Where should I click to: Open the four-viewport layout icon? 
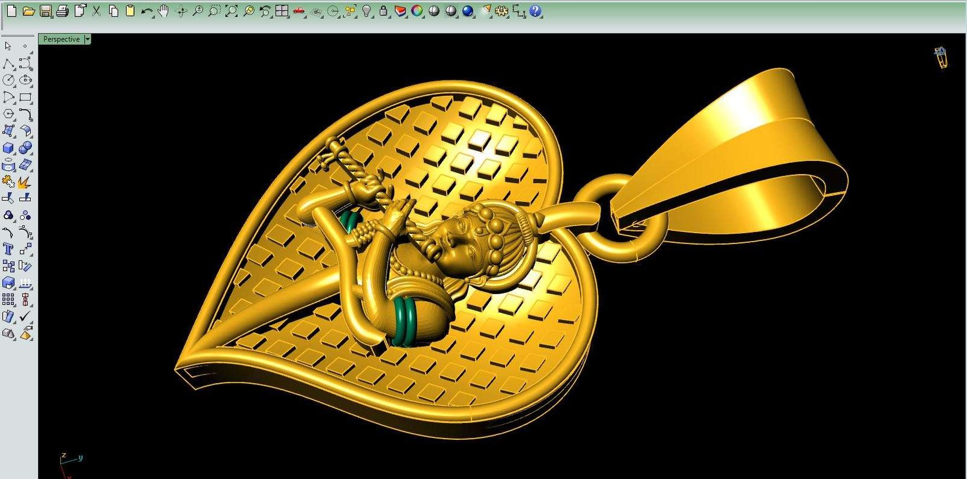tap(282, 11)
